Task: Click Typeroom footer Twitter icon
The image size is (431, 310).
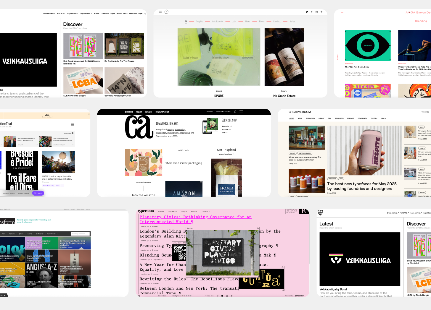Action: coord(222,296)
